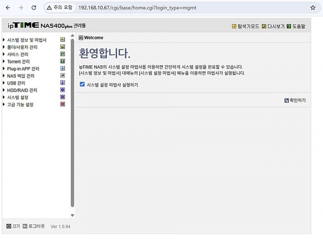Bookmark this page with the star icon
Viewport: 323px width, 239px height.
pyautogui.click(x=313, y=8)
